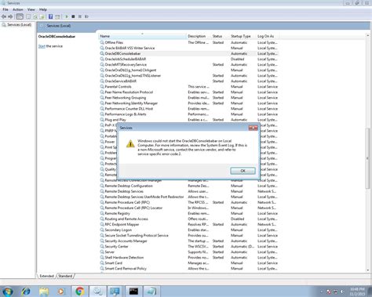This screenshot has height=297, width=372.
Task: Click the volume speaker tray icon
Action: [342, 292]
